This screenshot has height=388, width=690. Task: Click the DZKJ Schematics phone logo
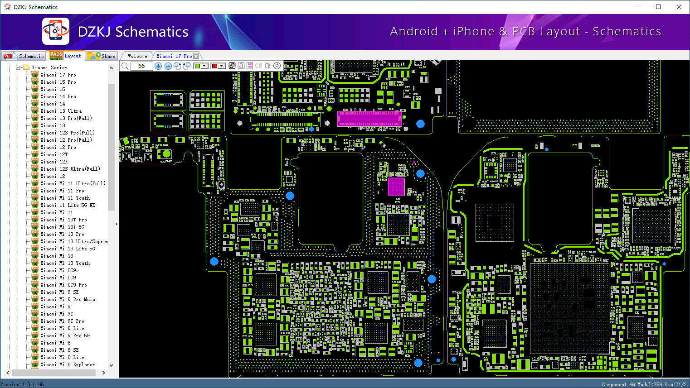click(x=56, y=31)
